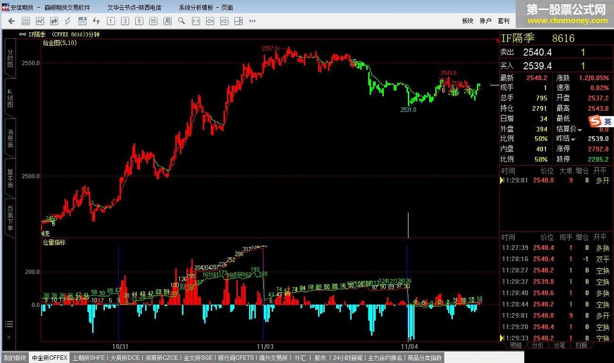
Task: Click the boxed right arrow icon
Action: pos(224,21)
